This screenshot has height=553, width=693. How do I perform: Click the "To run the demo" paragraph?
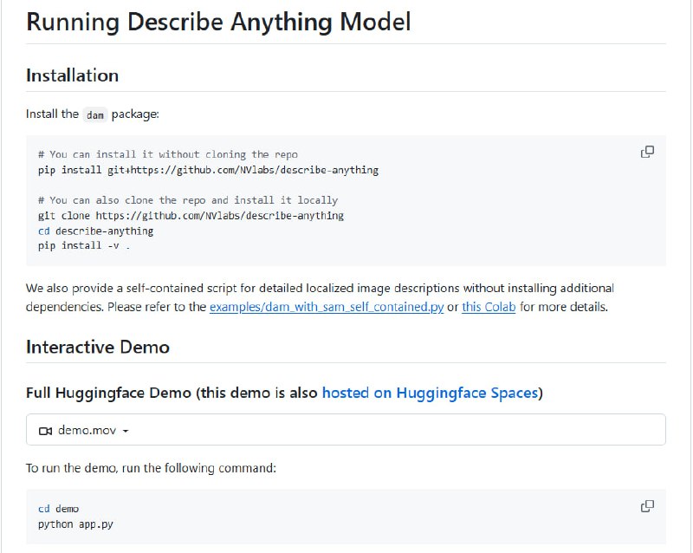[x=151, y=468]
